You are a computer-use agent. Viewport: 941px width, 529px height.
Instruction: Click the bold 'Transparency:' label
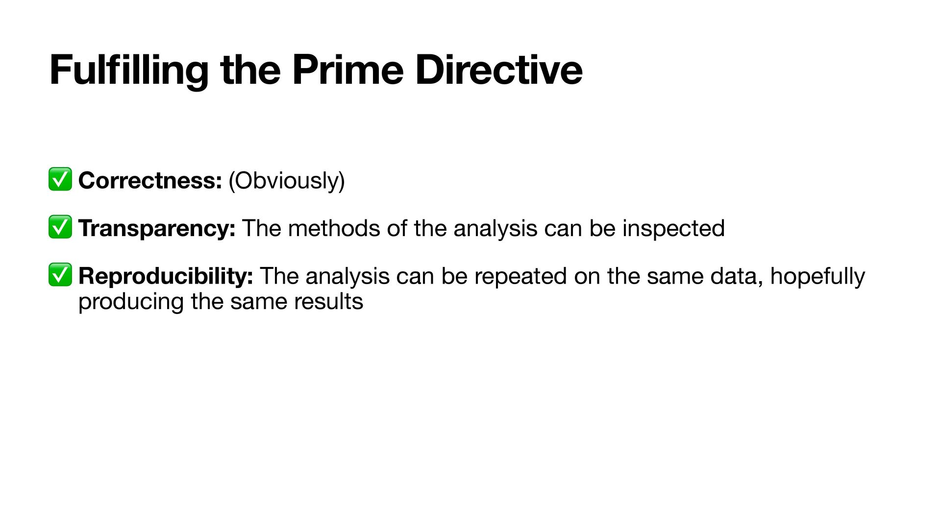point(157,228)
